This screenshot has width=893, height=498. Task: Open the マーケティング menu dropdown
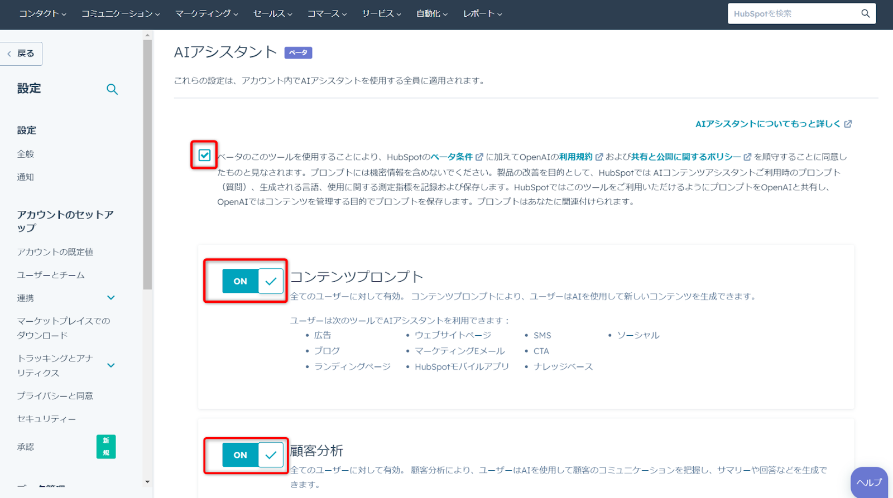click(x=207, y=13)
